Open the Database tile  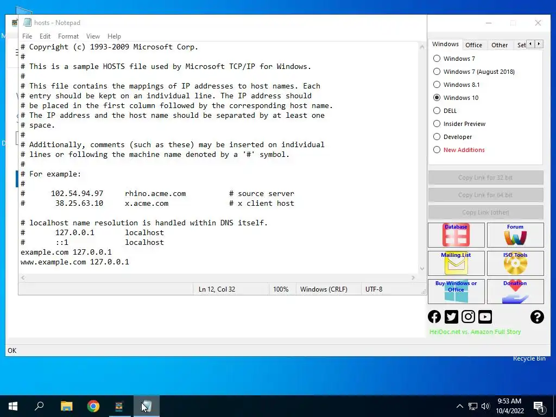point(456,235)
